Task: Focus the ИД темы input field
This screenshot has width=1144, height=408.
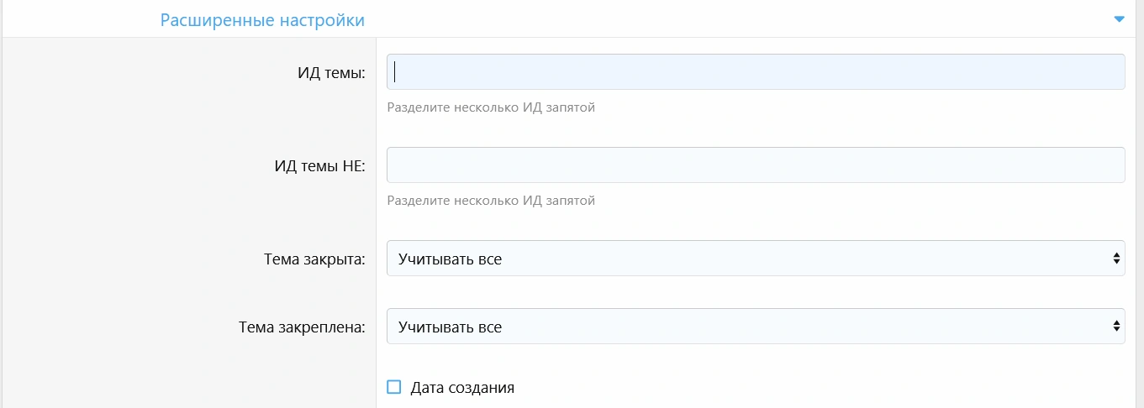Action: click(x=755, y=72)
